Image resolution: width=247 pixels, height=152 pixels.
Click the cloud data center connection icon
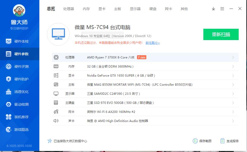coord(50,141)
